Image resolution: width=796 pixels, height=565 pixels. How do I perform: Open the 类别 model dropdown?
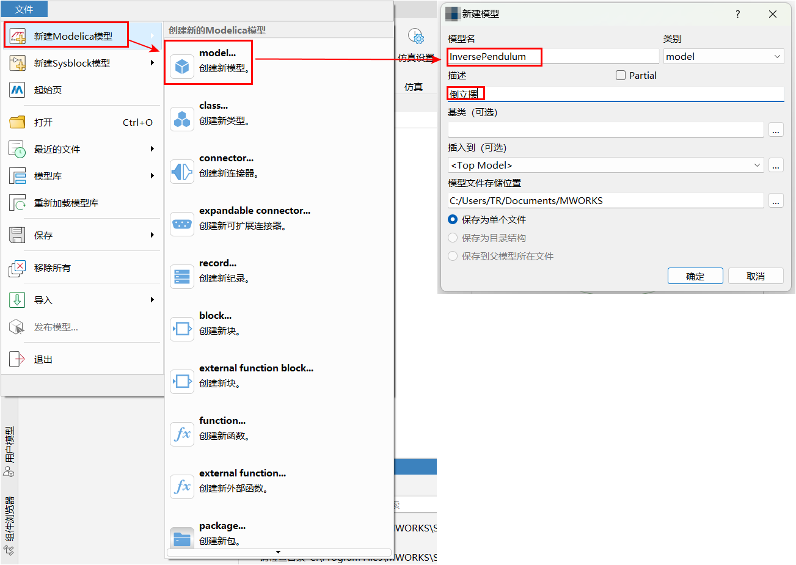click(723, 56)
